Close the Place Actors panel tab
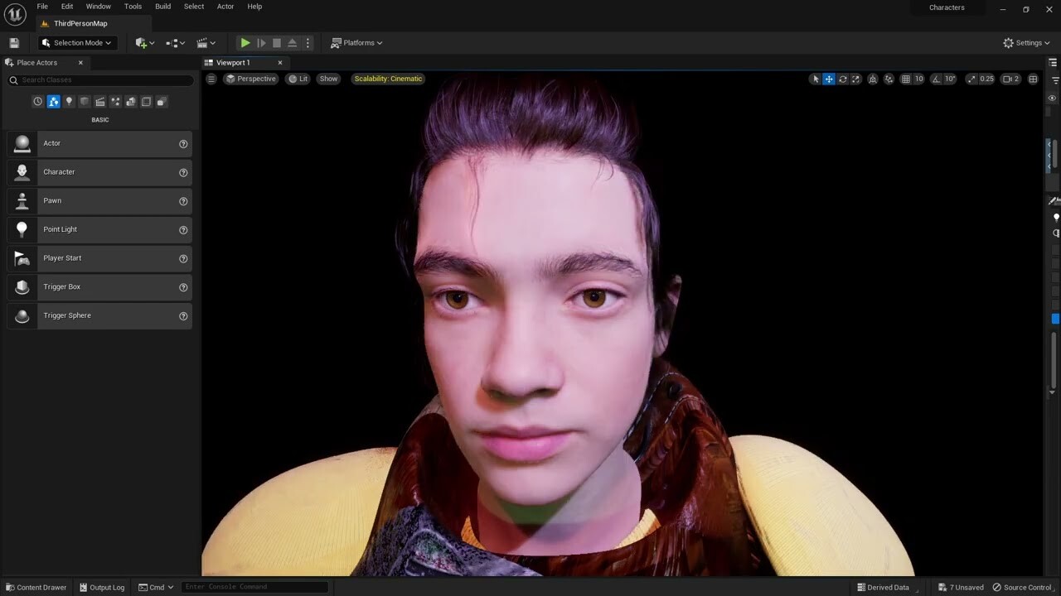 pos(80,63)
